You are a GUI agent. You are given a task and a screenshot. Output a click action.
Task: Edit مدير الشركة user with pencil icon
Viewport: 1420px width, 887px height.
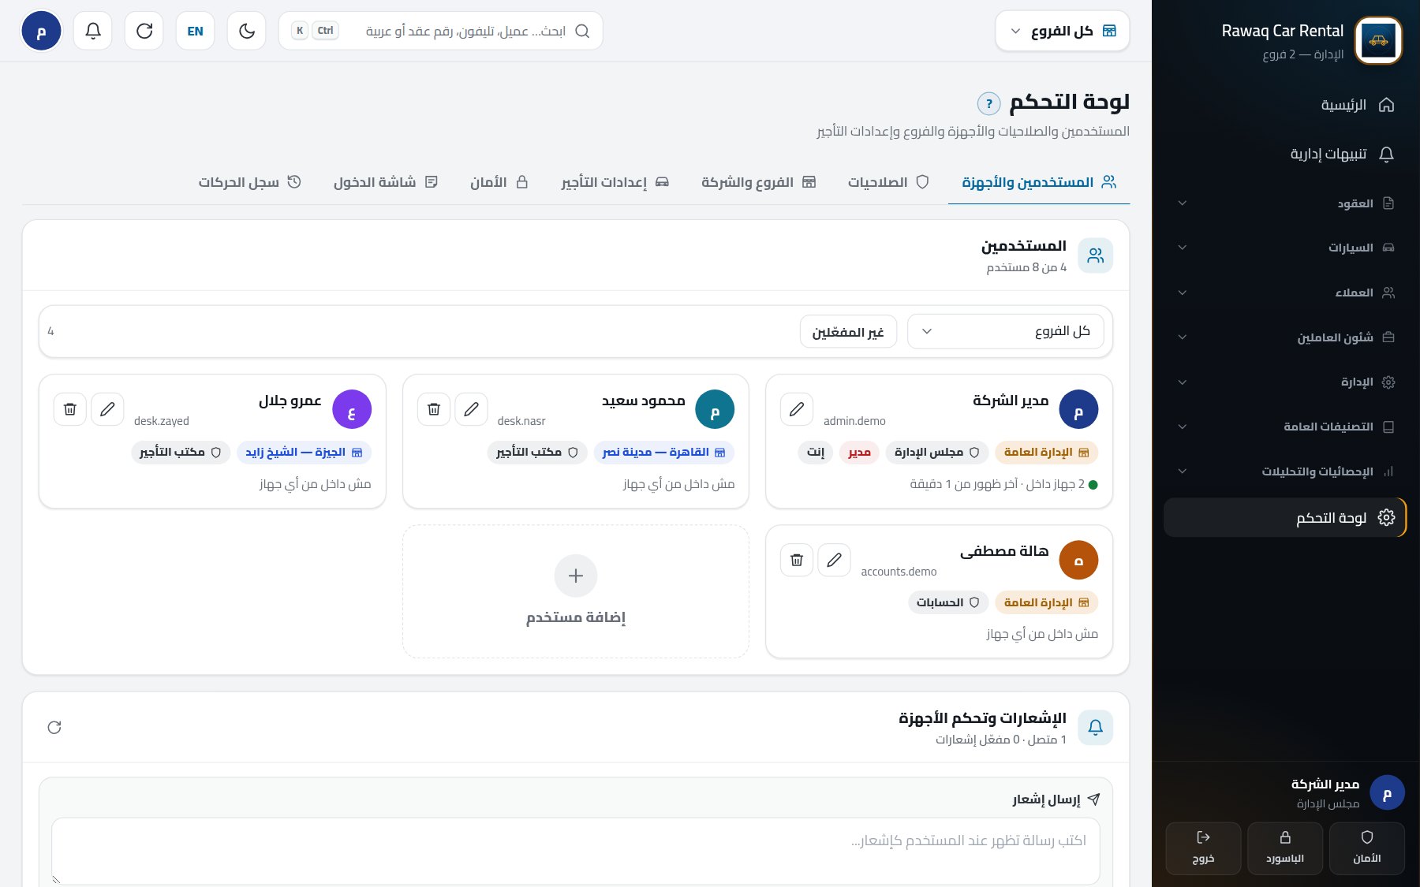[797, 409]
